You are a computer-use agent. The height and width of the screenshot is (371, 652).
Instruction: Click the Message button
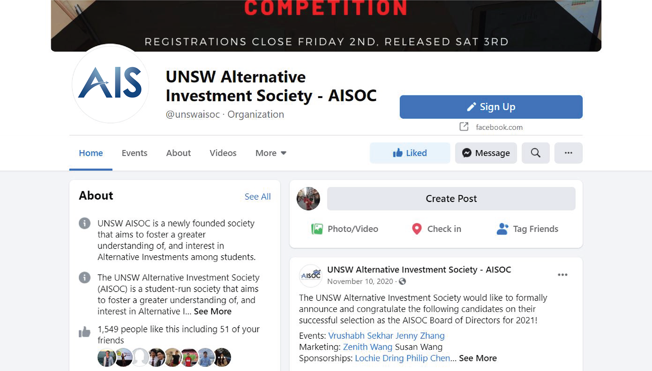click(x=486, y=153)
